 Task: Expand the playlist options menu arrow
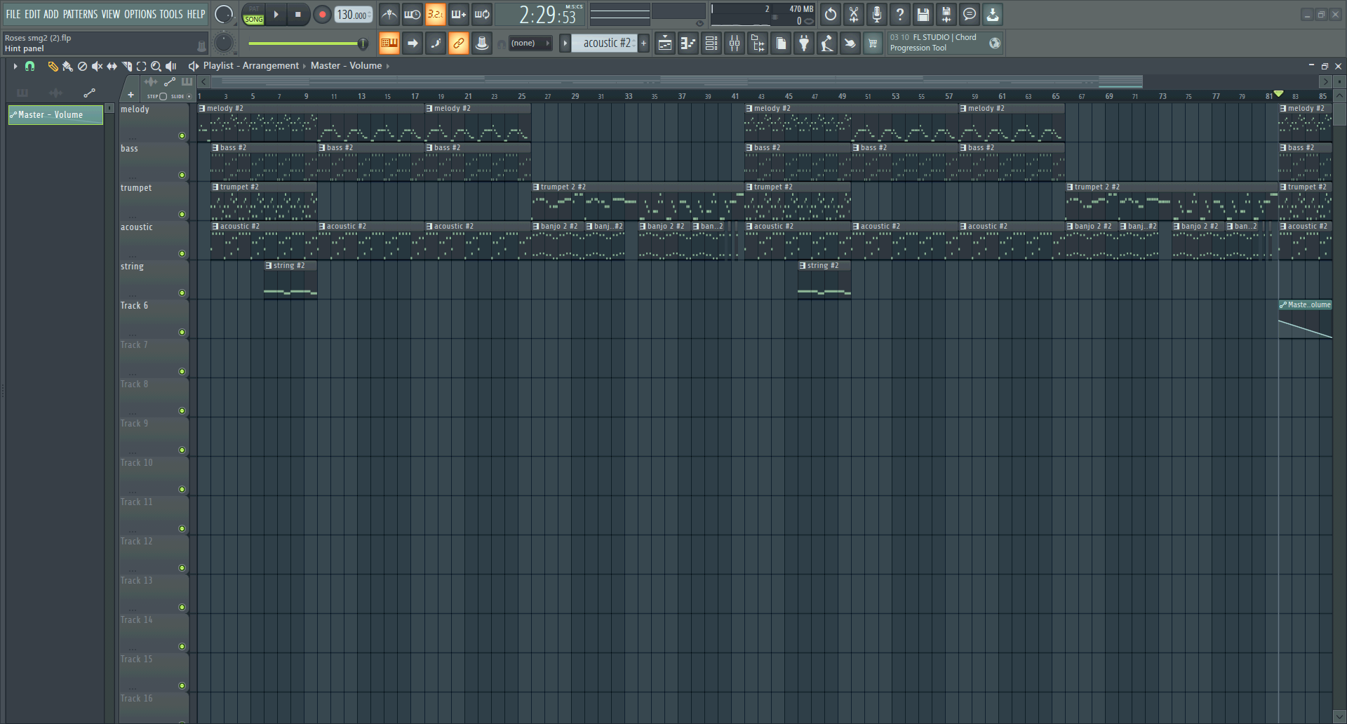[15, 66]
